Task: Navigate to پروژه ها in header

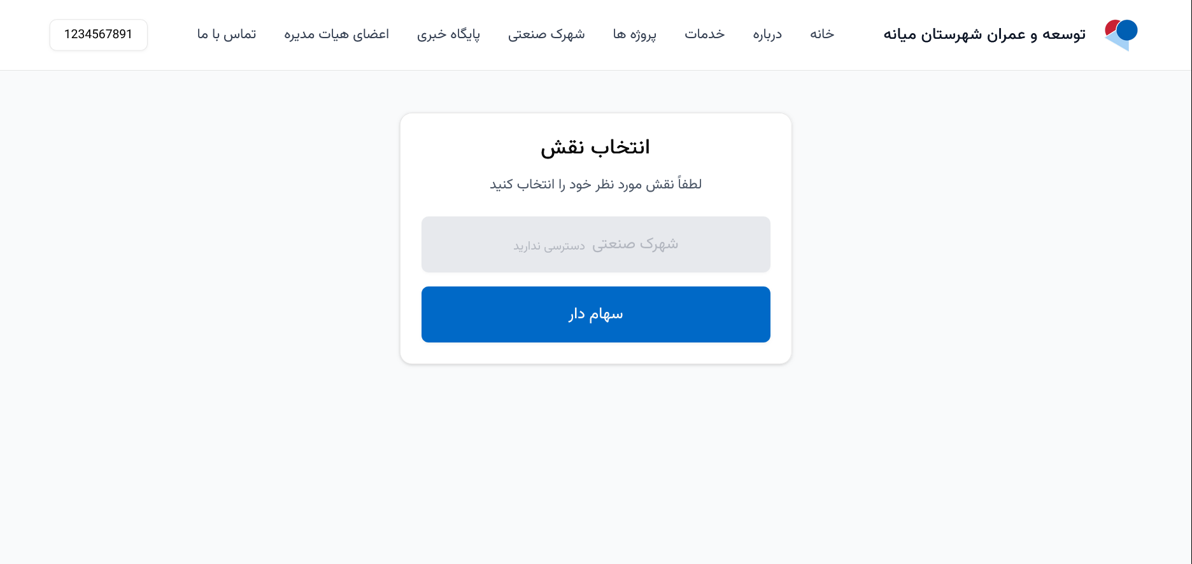Action: tap(634, 34)
